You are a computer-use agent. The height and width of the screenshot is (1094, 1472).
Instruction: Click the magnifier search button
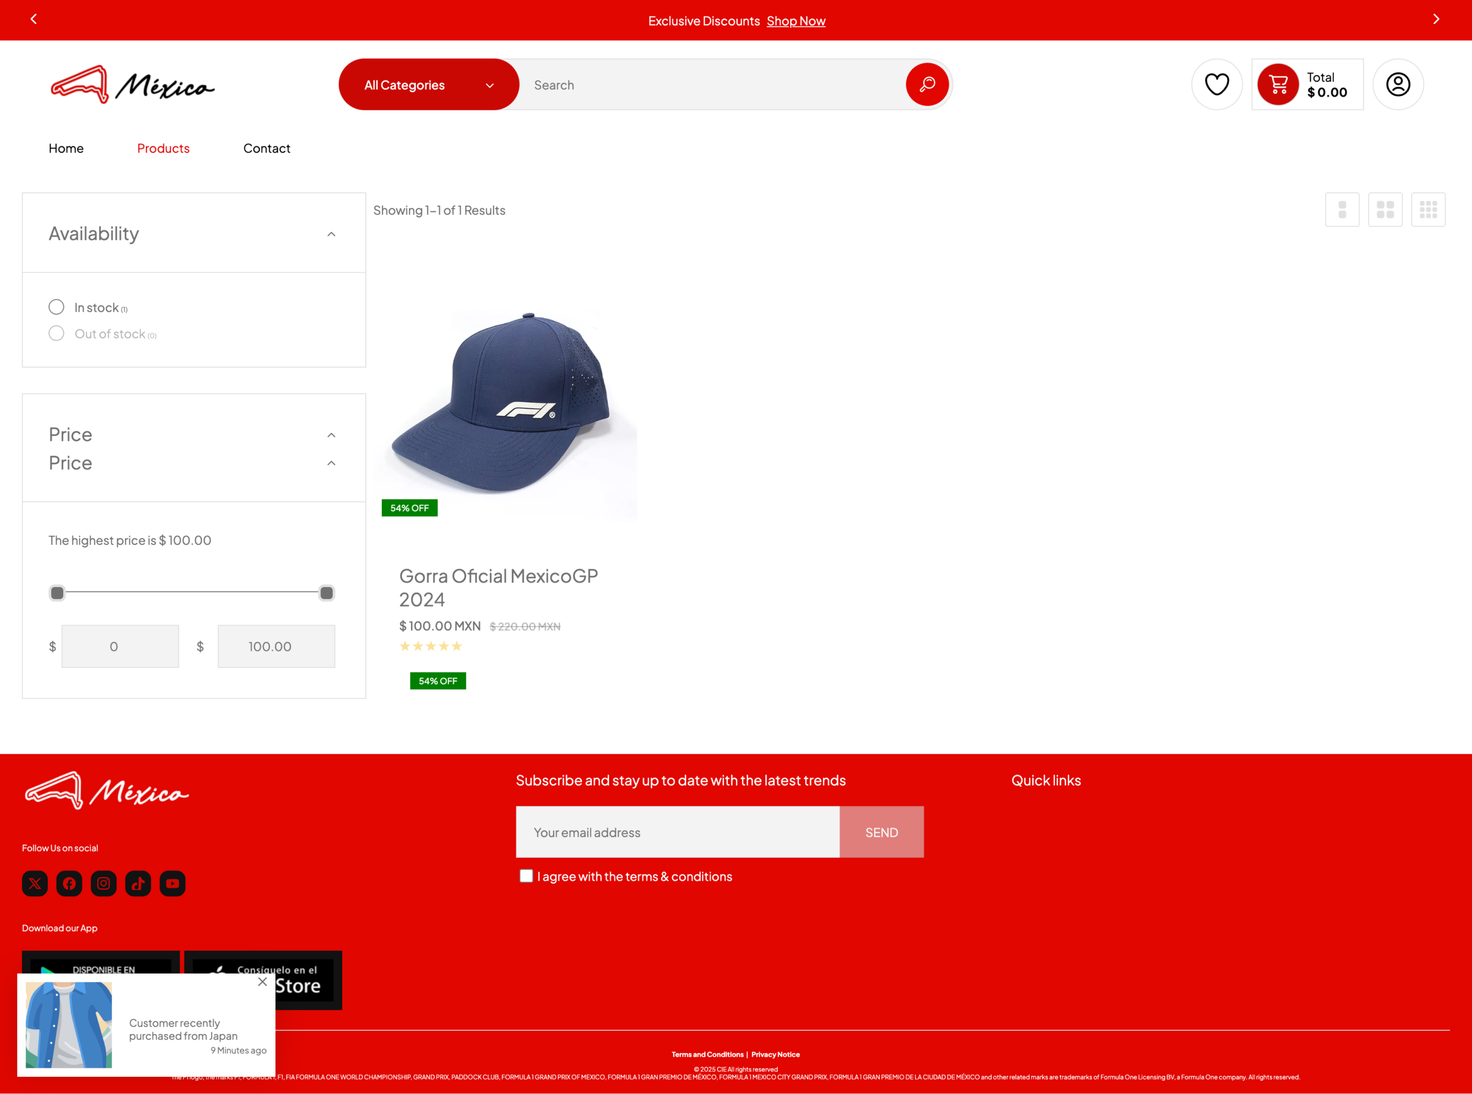(927, 85)
